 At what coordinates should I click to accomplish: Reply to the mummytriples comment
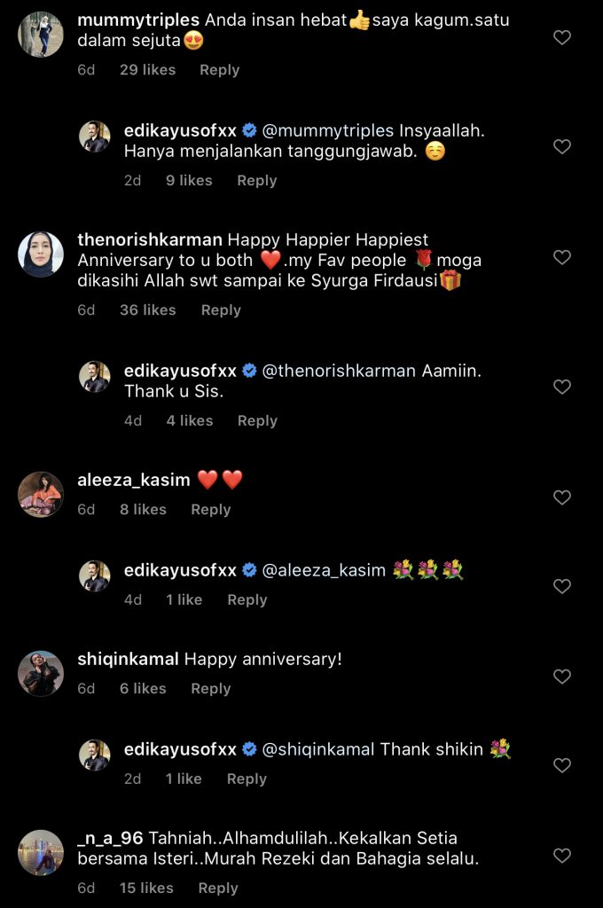[x=219, y=70]
